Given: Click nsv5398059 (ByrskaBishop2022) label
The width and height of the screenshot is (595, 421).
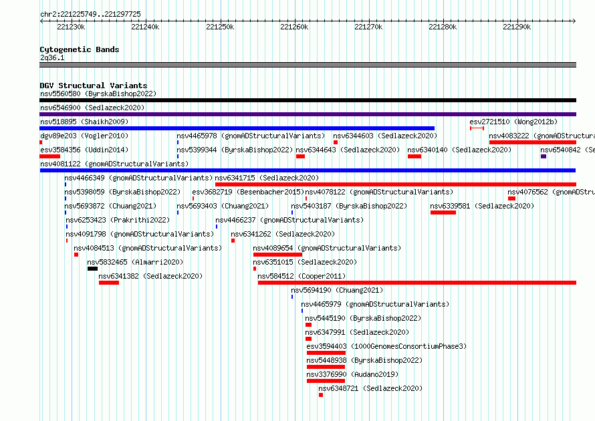Looking at the screenshot, I should pos(122,192).
